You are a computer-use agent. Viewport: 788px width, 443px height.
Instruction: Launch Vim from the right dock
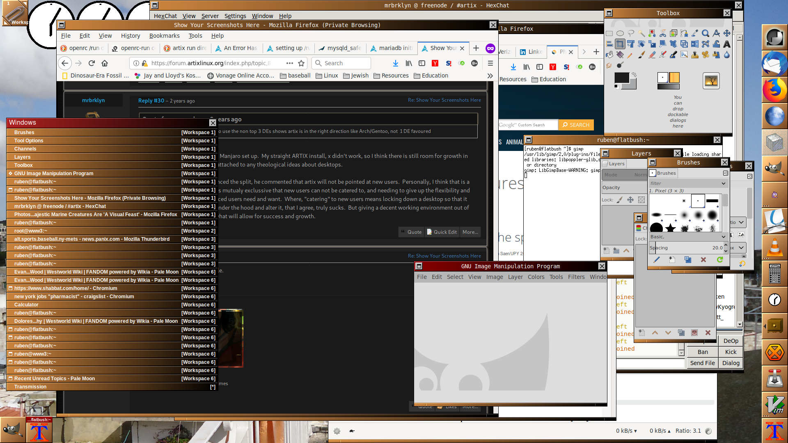(774, 404)
